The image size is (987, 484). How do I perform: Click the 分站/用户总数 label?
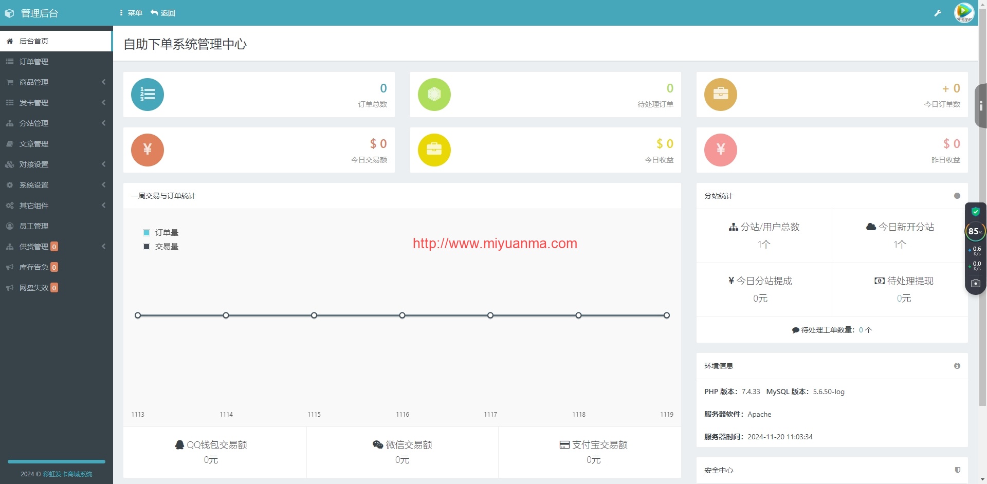[764, 227]
